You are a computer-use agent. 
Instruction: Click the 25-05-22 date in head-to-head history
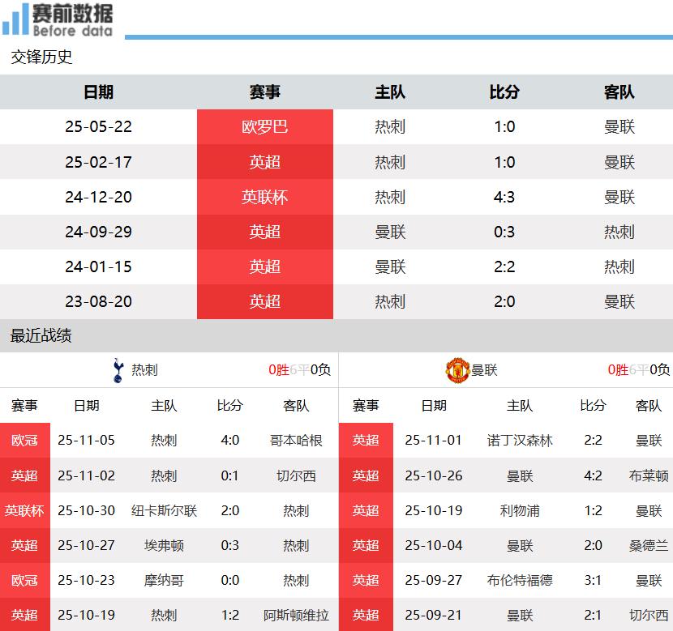98,127
